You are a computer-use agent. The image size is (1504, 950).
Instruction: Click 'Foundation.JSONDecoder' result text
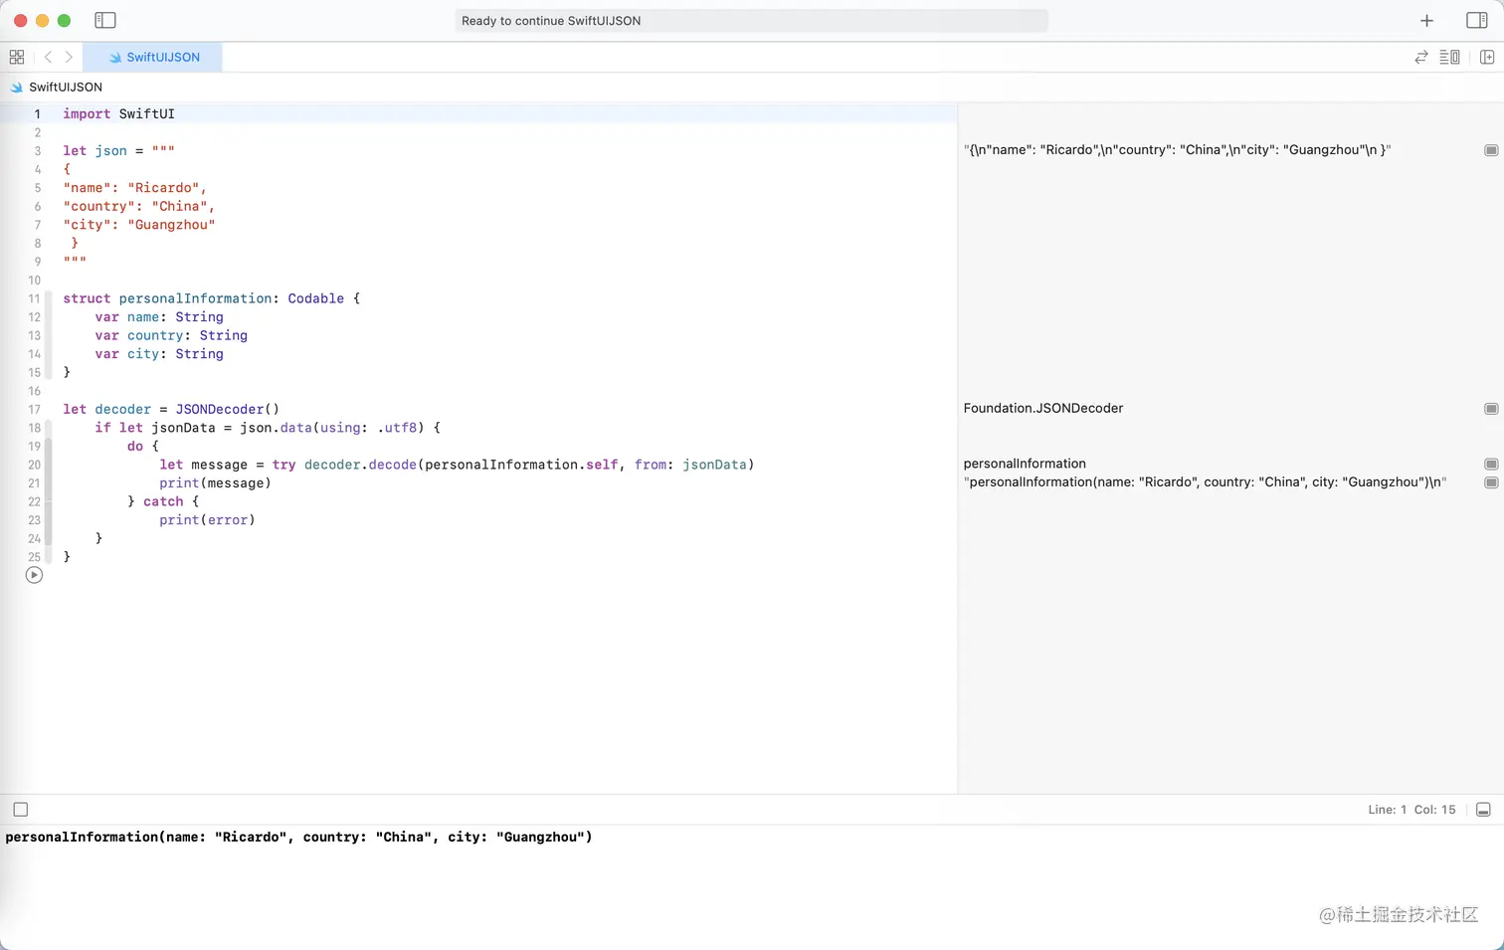click(x=1043, y=408)
